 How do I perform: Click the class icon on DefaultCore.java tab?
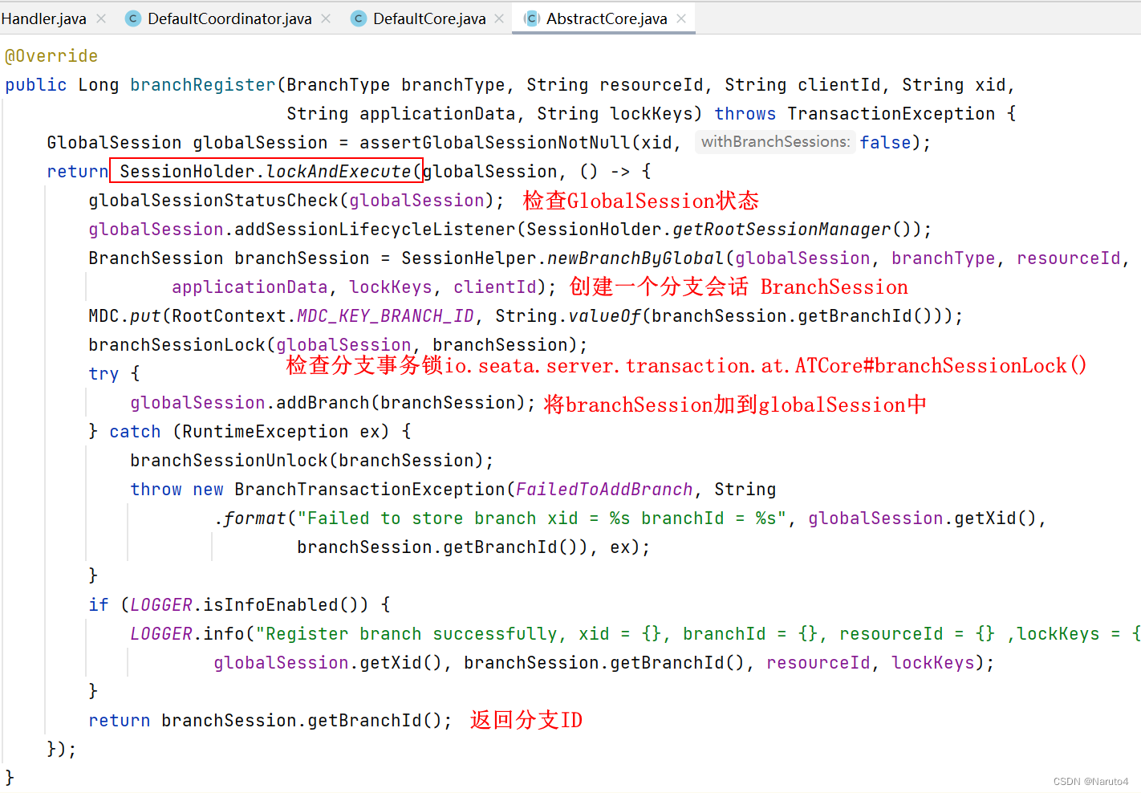(x=359, y=18)
